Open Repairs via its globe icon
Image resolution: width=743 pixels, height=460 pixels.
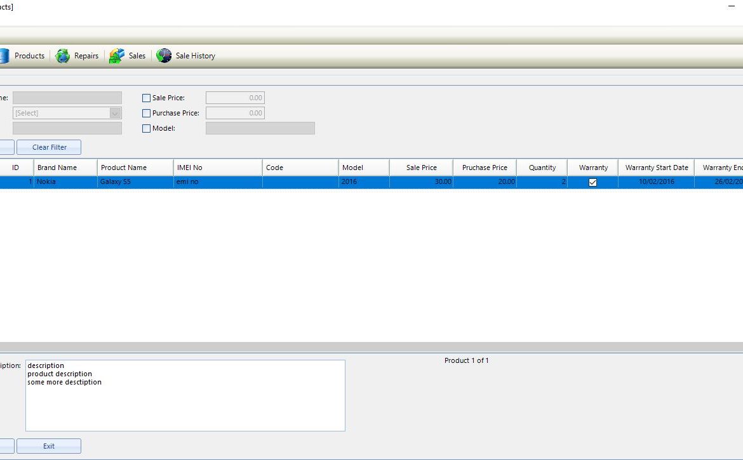pos(63,56)
